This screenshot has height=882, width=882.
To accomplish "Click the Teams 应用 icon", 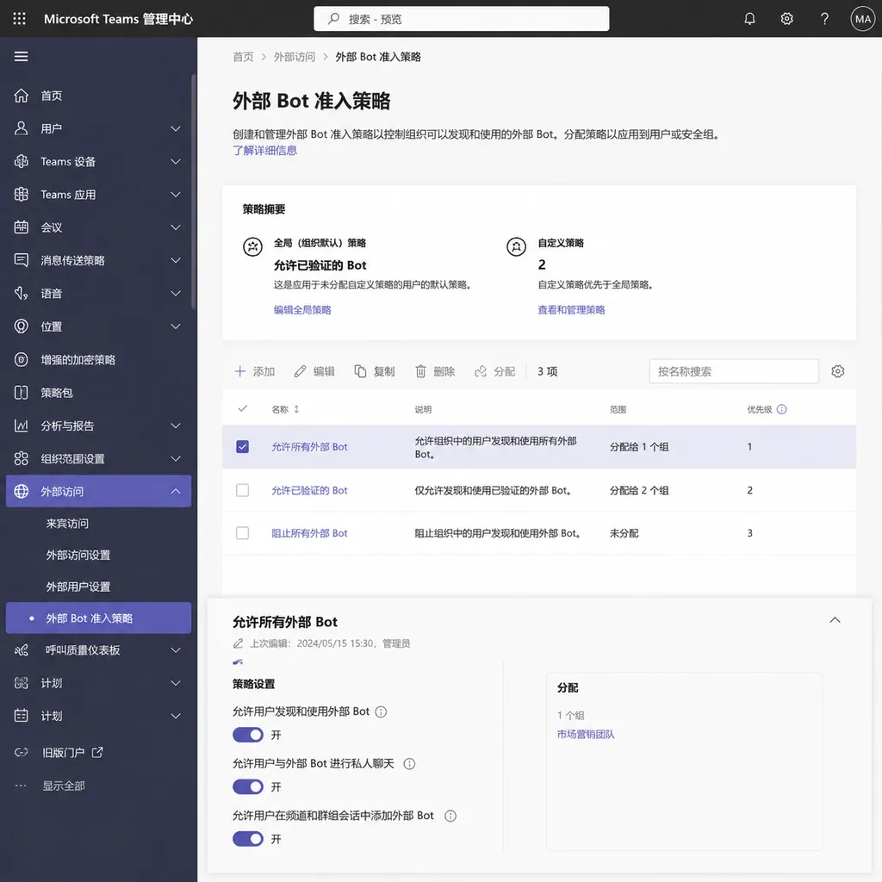I will pyautogui.click(x=21, y=194).
